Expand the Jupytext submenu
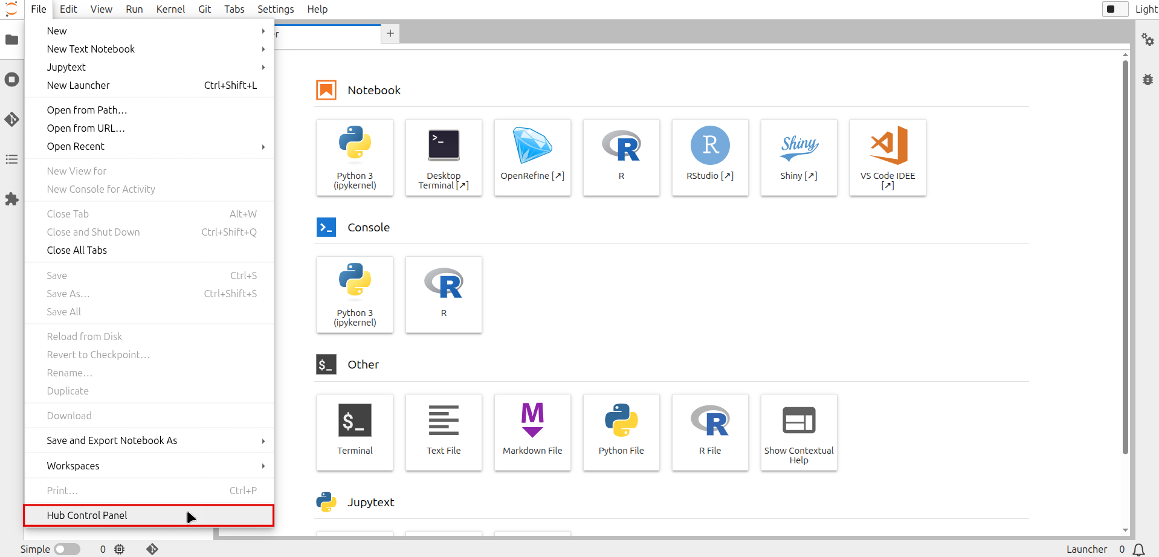The height and width of the screenshot is (557, 1159). point(149,67)
